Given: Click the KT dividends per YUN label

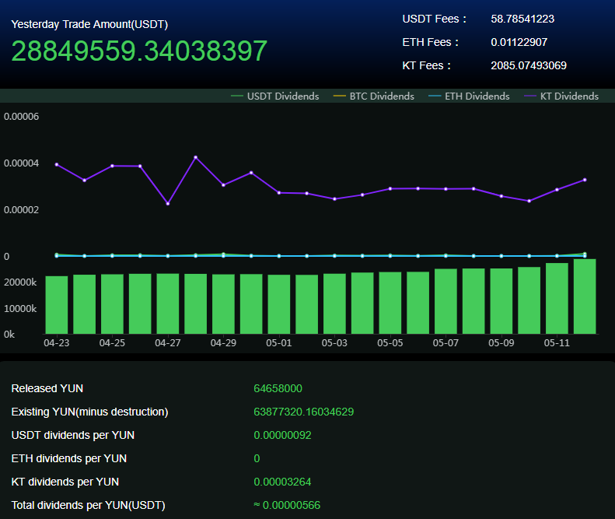Looking at the screenshot, I should [x=65, y=482].
